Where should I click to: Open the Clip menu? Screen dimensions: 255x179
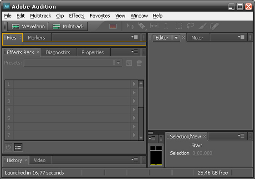point(60,16)
